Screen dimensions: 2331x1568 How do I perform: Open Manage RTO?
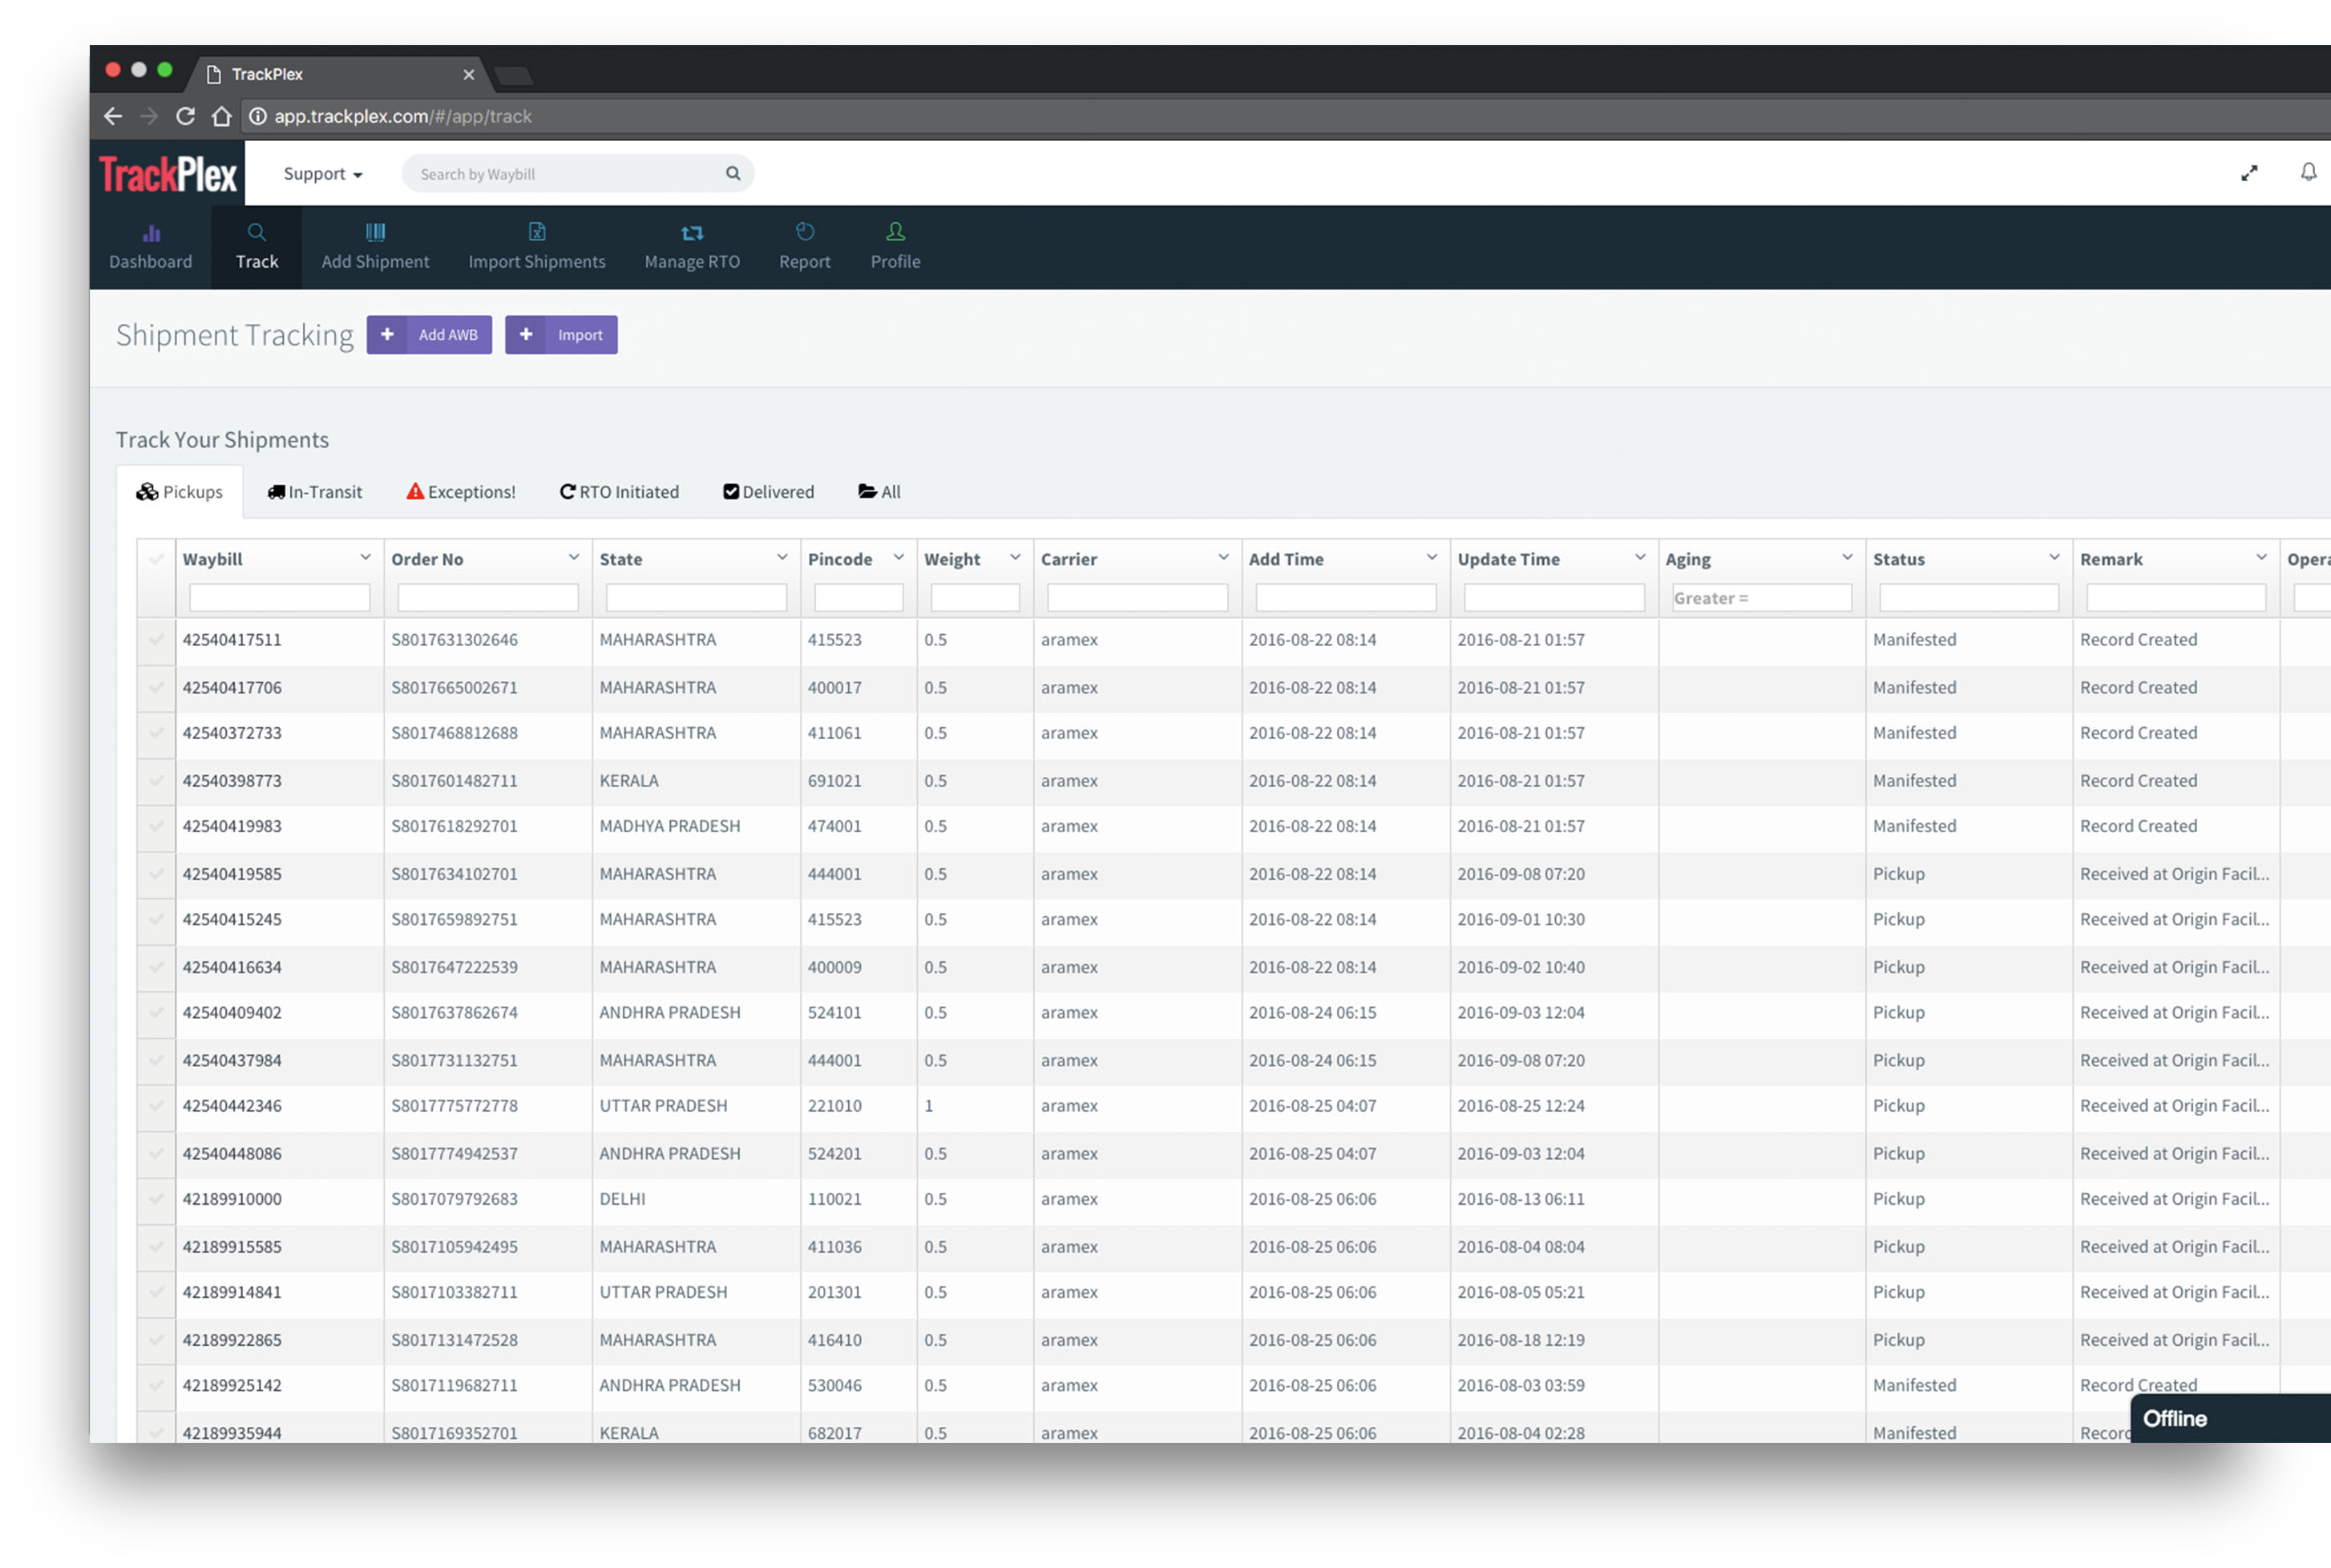[x=691, y=246]
